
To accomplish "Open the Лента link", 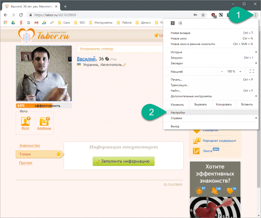I will [x=207, y=151].
